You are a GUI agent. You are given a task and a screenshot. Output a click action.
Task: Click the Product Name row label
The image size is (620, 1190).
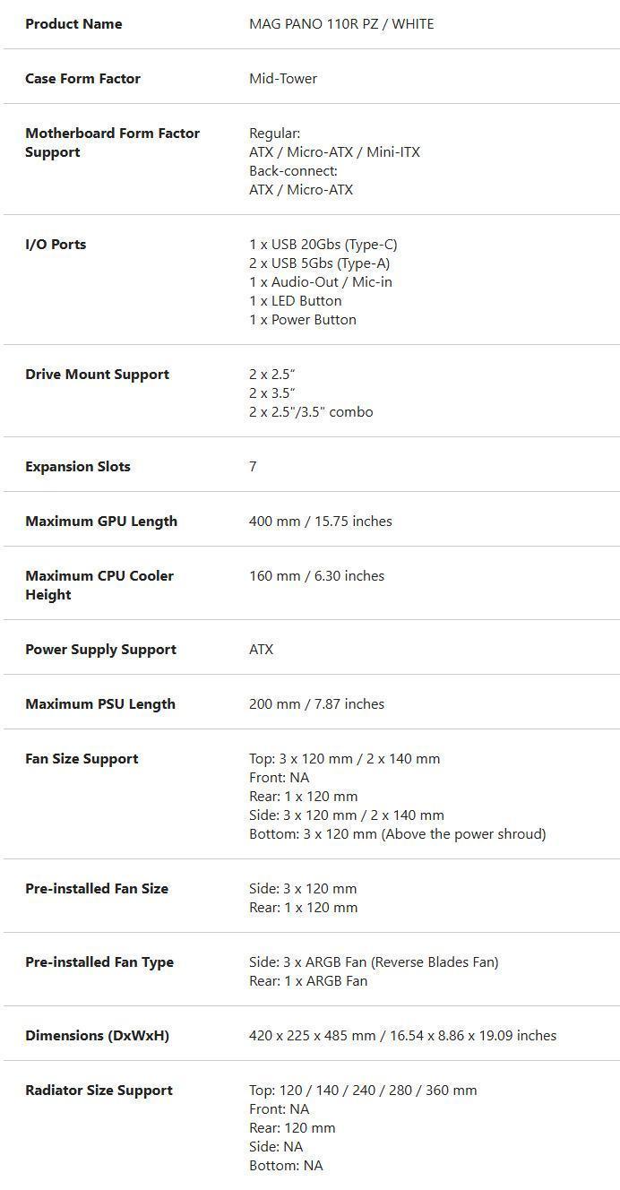pos(73,24)
